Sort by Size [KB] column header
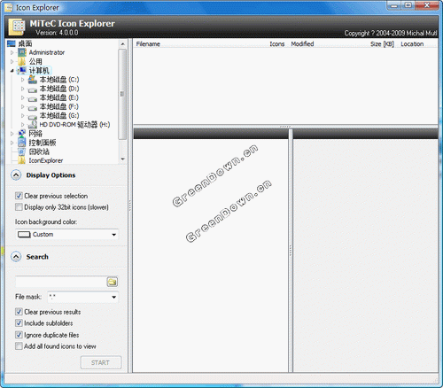 382,44
